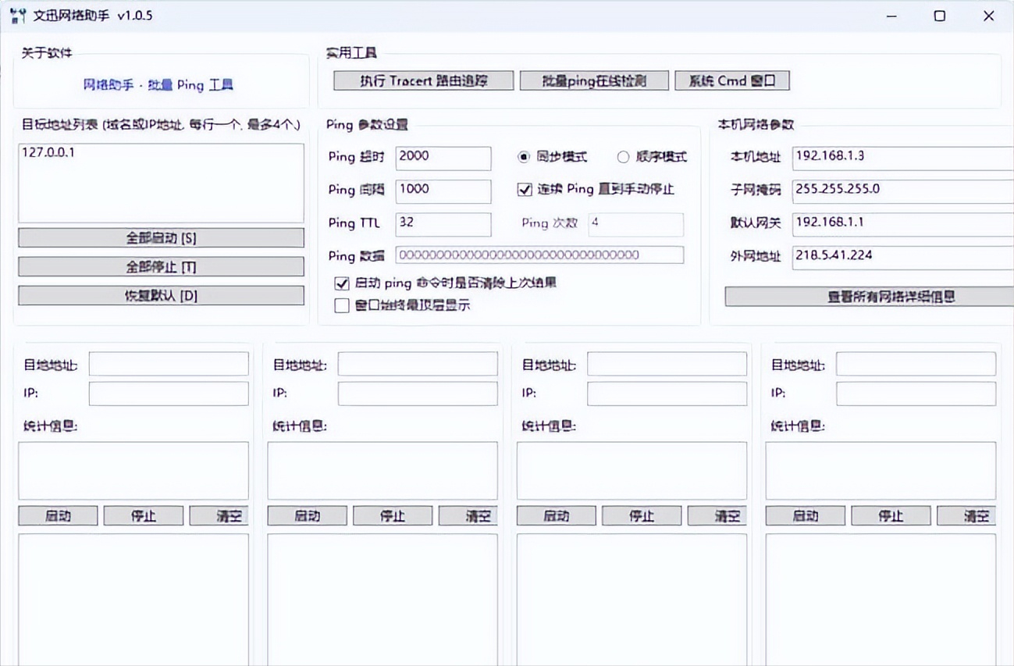Click 停止 in the second ping panel
The height and width of the screenshot is (666, 1014).
393,516
